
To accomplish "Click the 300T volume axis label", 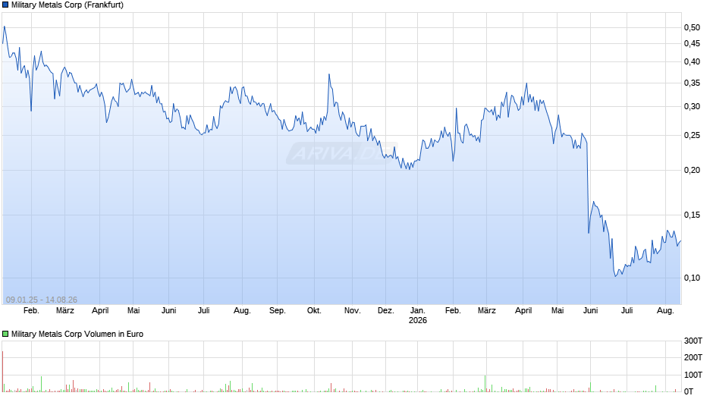I will click(x=693, y=341).
